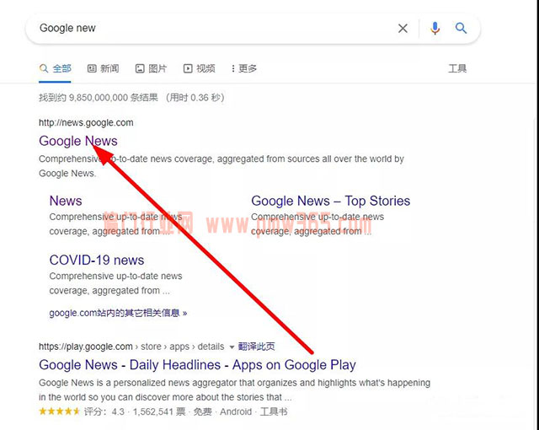Open the "News" sitelink
The image size is (539, 430).
point(66,201)
